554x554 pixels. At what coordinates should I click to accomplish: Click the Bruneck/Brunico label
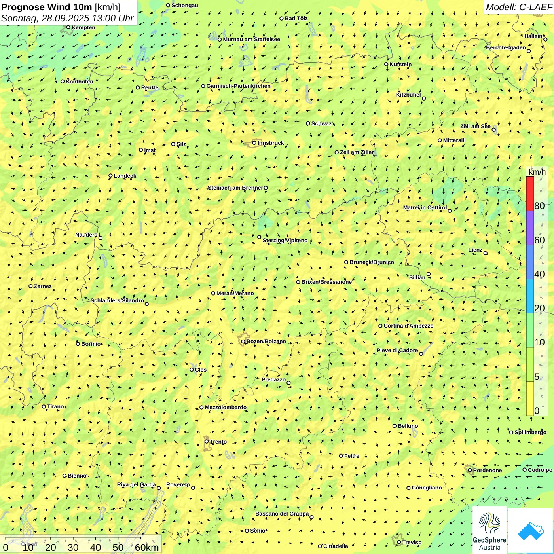click(372, 262)
